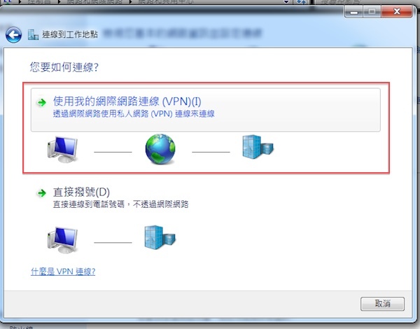Click the VPN option description text
420x329 pixels.
[x=134, y=114]
